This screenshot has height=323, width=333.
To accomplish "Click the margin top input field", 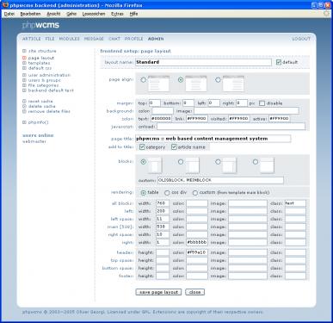I will (x=155, y=103).
